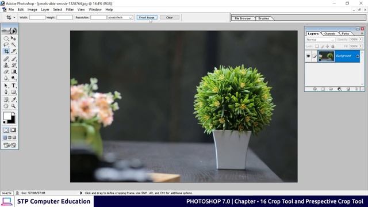
Task: Reset default foreground and background colors
Action: point(5,122)
